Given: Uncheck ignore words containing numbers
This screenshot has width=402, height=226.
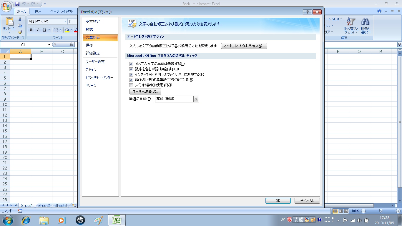Looking at the screenshot, I should click(x=131, y=69).
